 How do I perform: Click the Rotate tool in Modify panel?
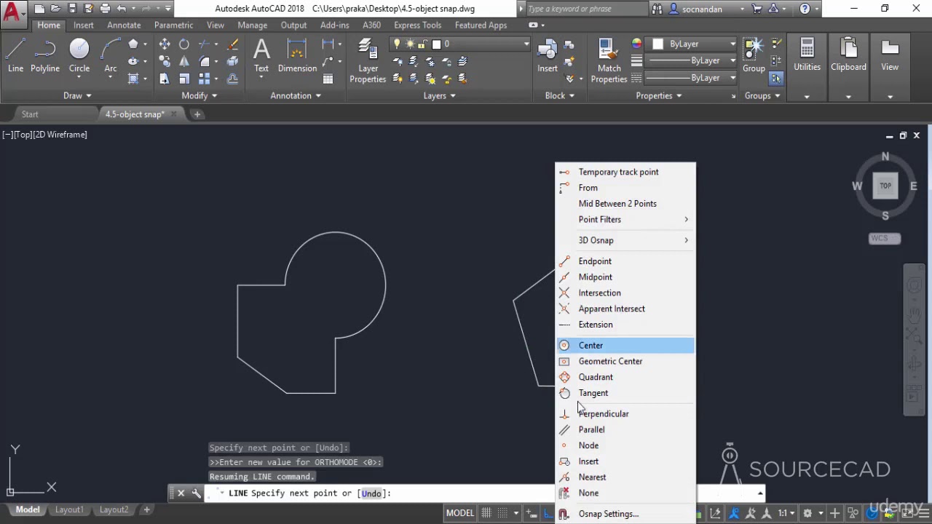pos(184,44)
